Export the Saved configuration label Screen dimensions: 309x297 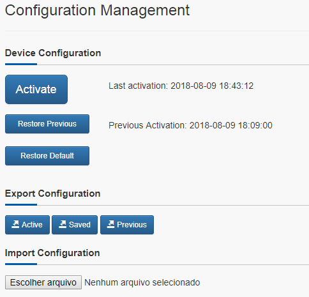tap(80, 225)
